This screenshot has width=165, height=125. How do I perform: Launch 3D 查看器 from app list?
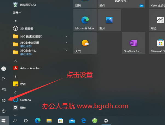(23, 29)
